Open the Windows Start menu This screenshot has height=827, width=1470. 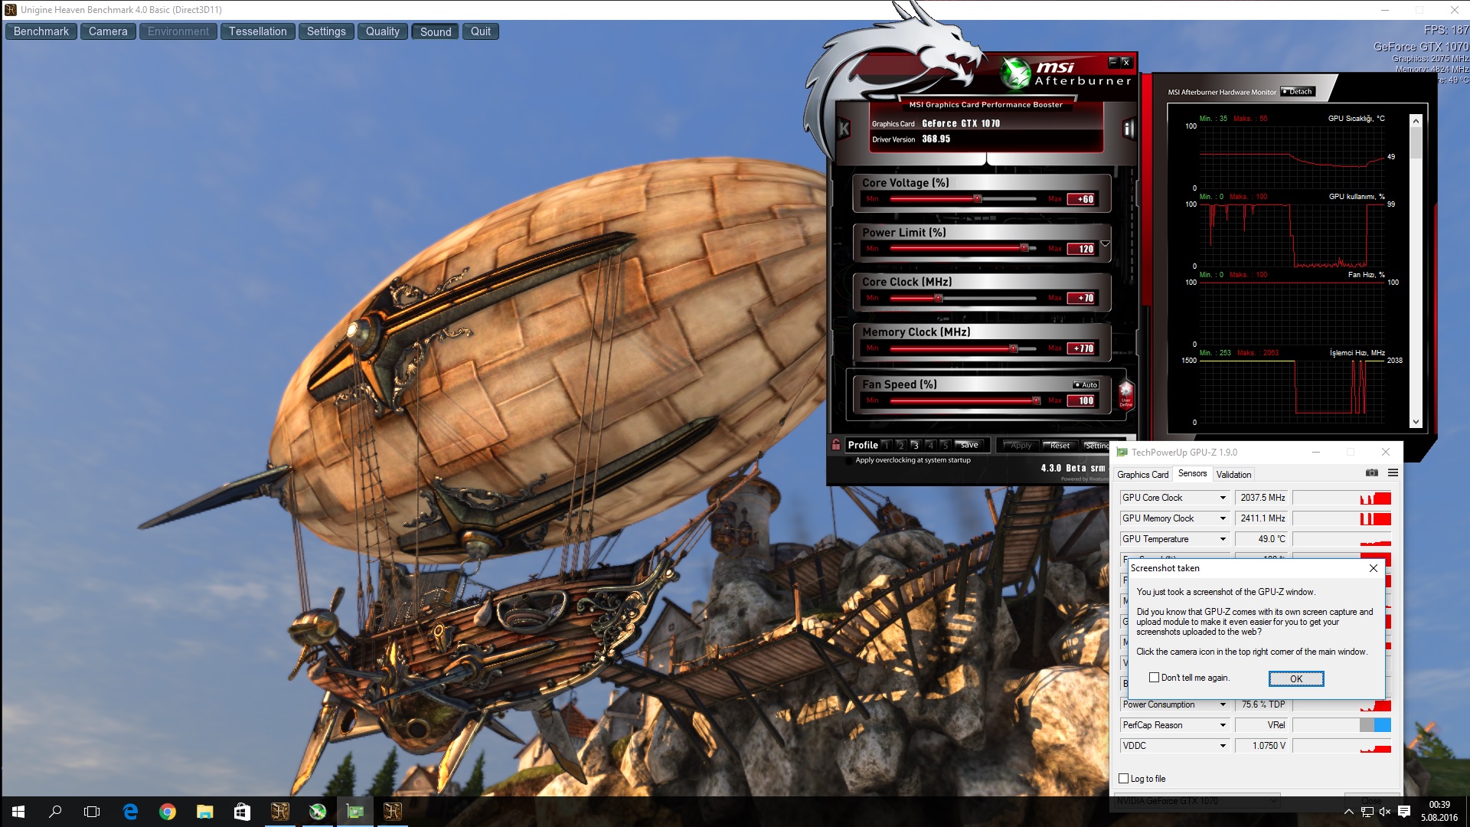coord(18,812)
